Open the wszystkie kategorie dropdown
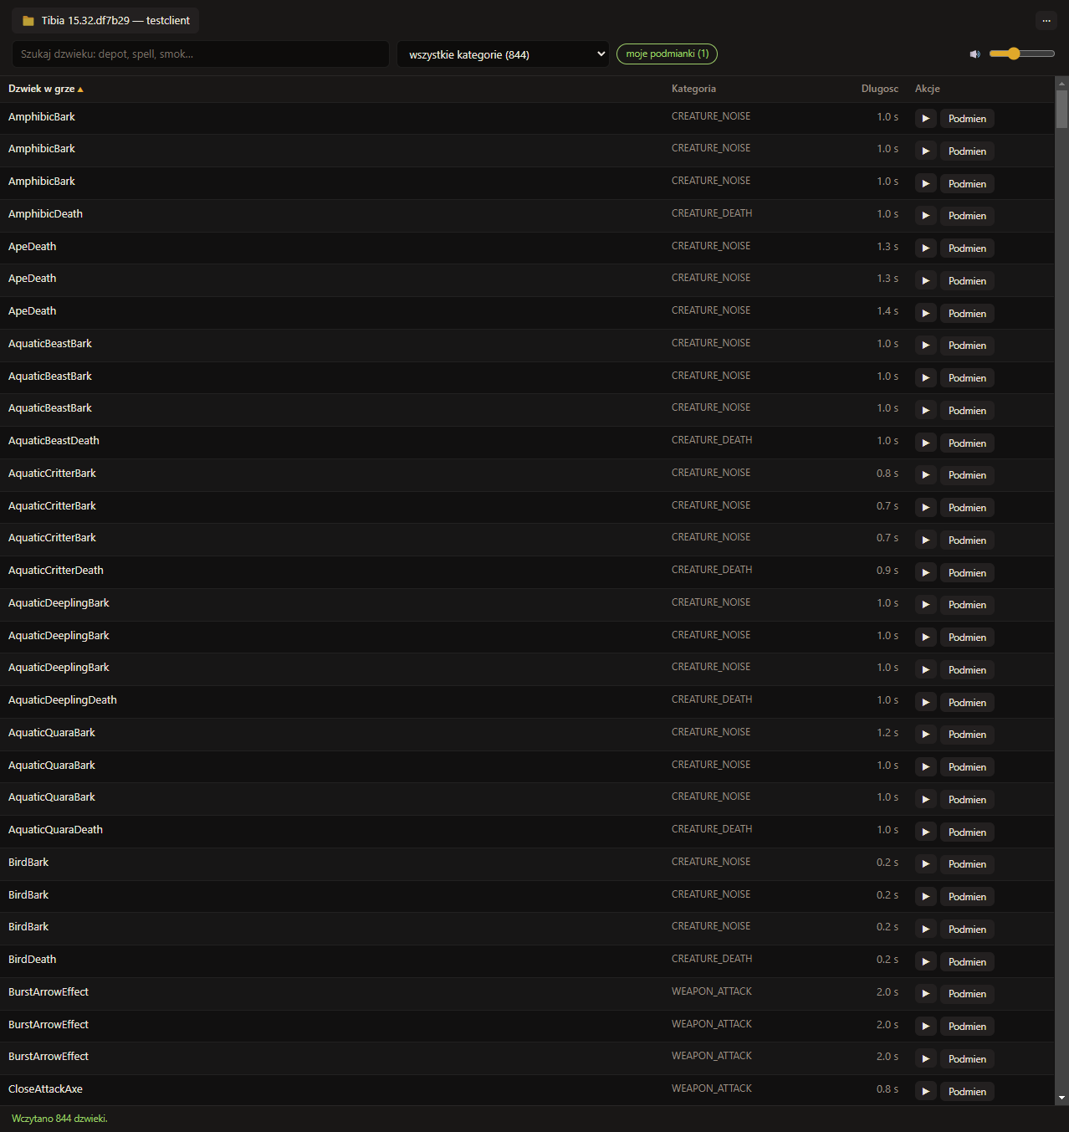The height and width of the screenshot is (1132, 1069). pyautogui.click(x=503, y=54)
